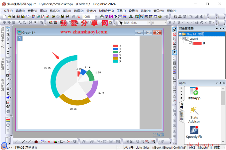Click the Light Grids status bar entry
The width and height of the screenshot is (226, 150).
[143, 147]
